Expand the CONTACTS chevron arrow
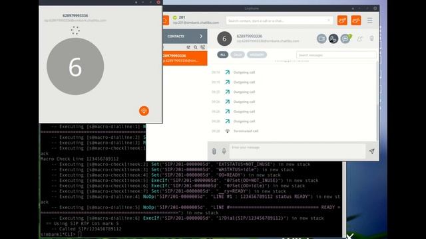 pyautogui.click(x=201, y=36)
